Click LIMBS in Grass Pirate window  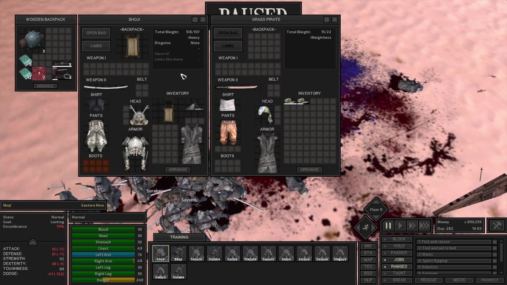coord(228,46)
